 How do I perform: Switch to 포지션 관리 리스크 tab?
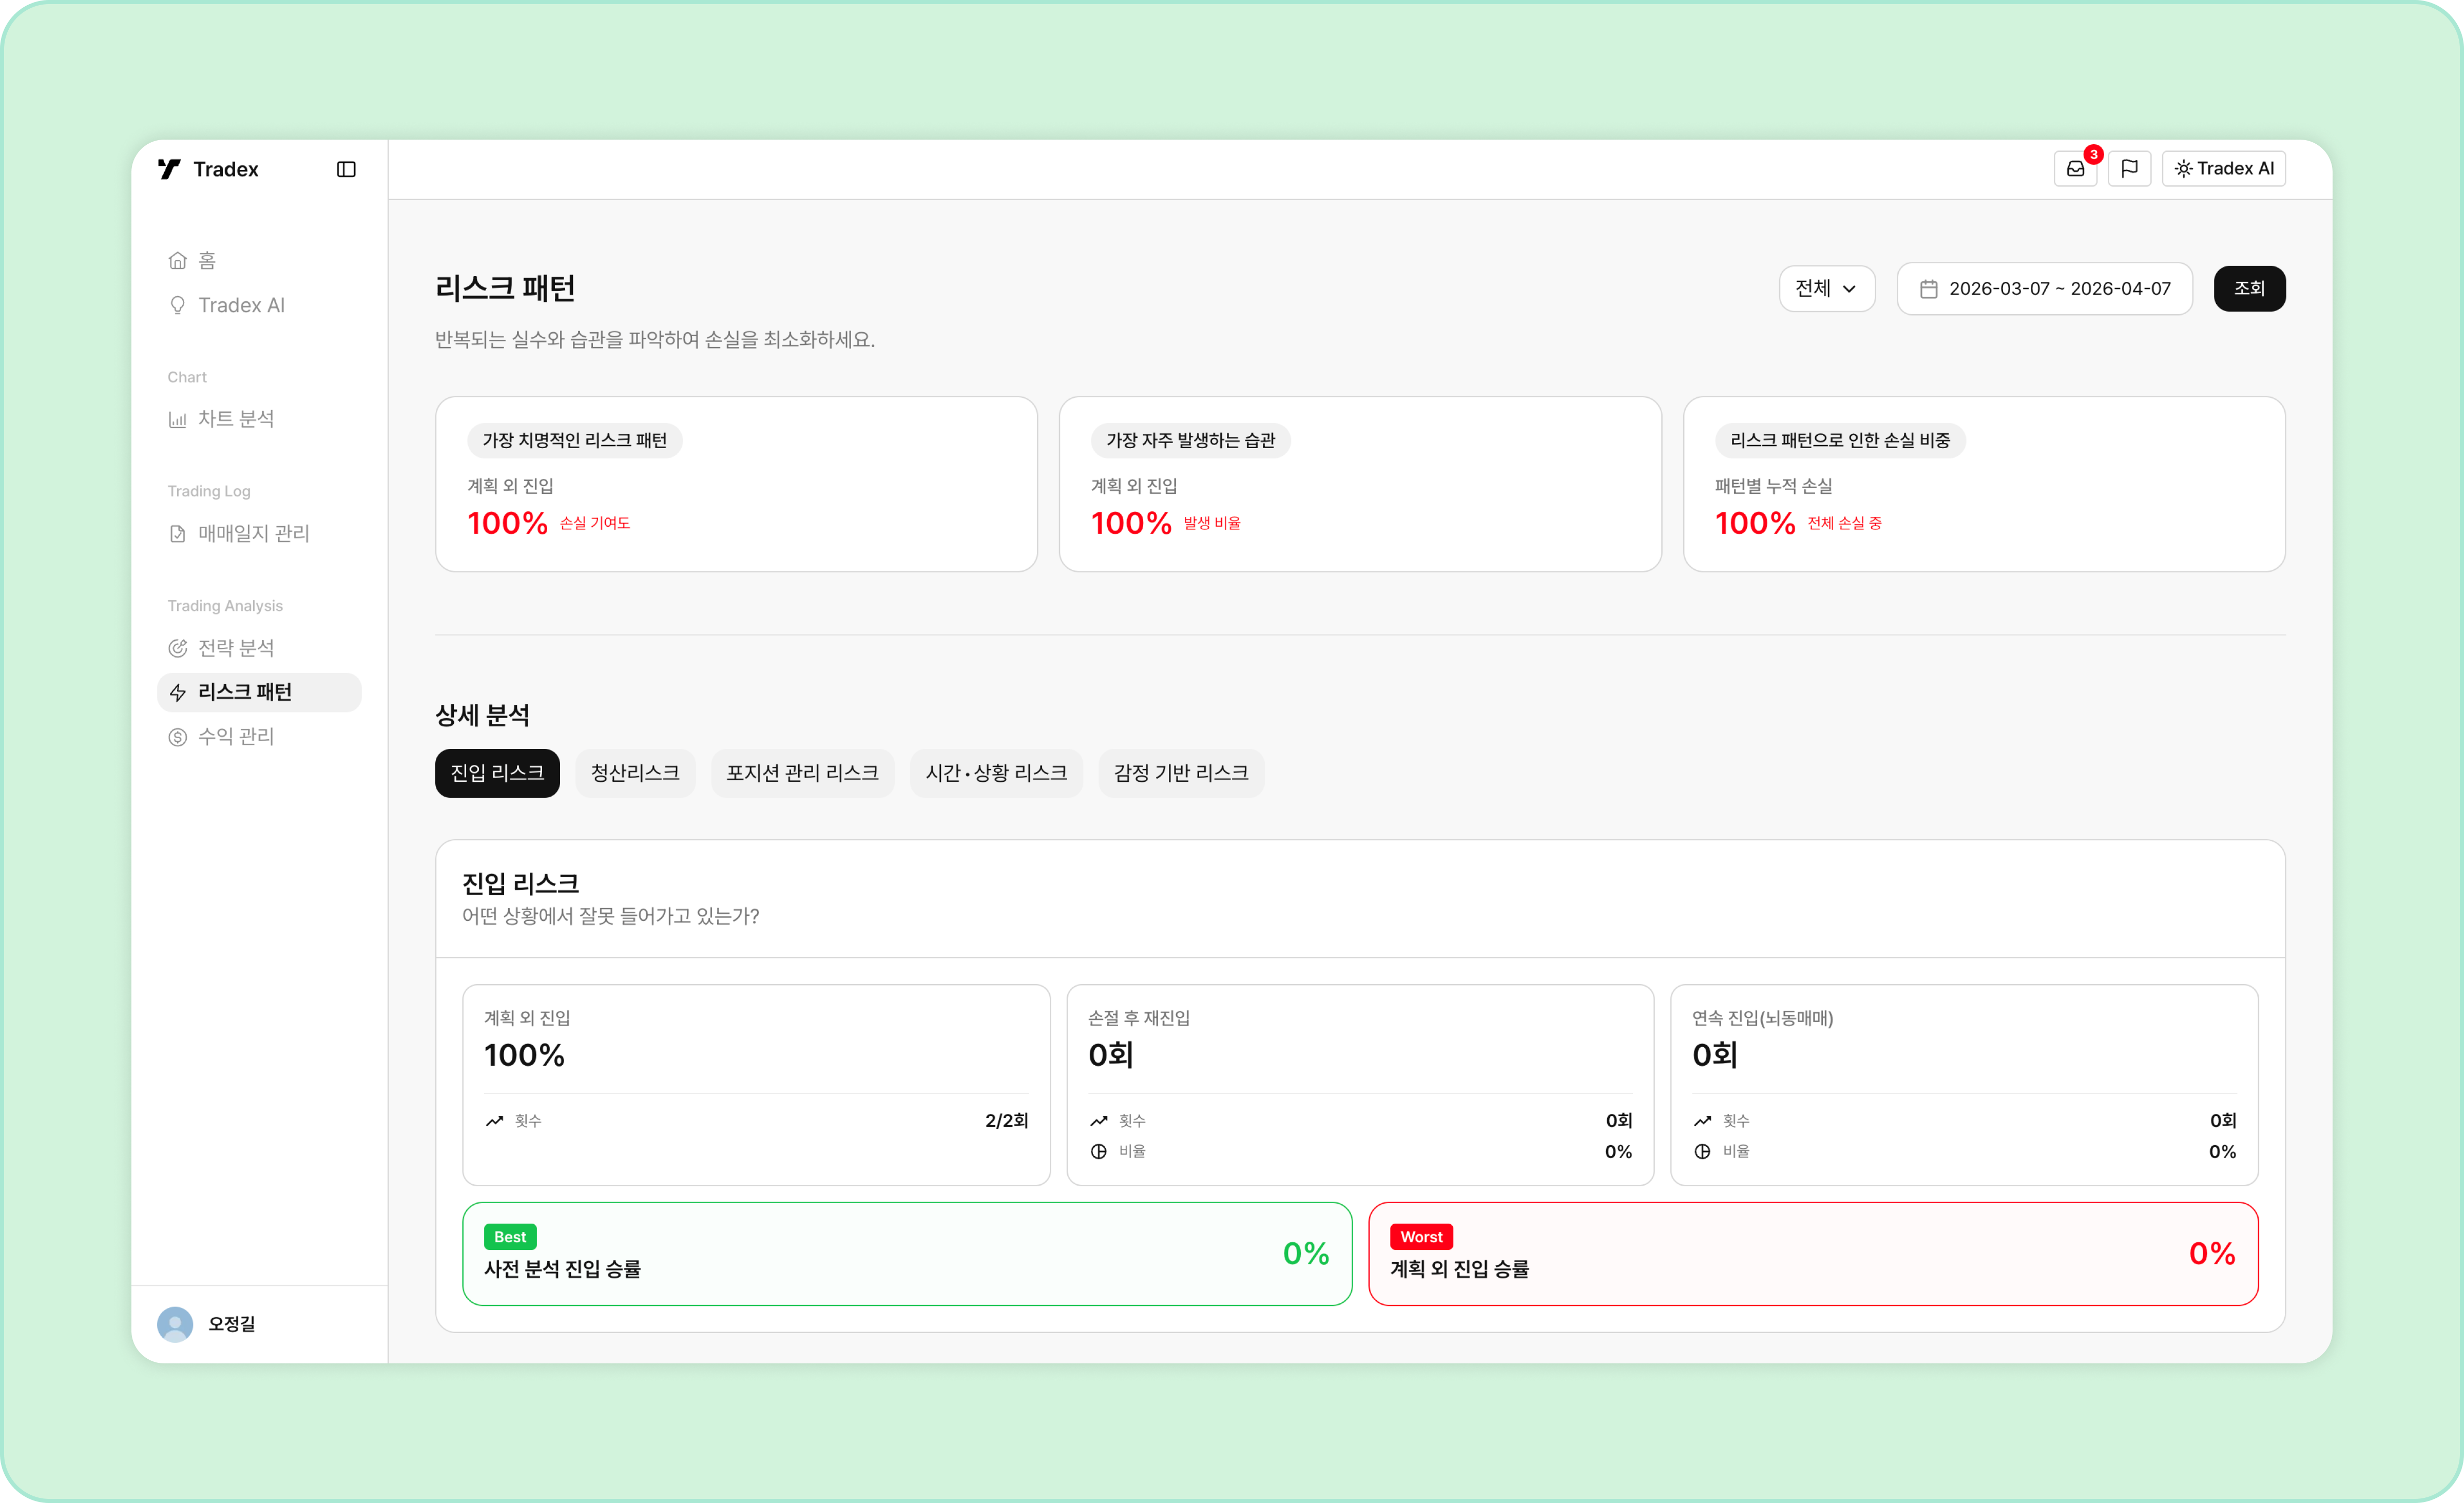pyautogui.click(x=803, y=773)
